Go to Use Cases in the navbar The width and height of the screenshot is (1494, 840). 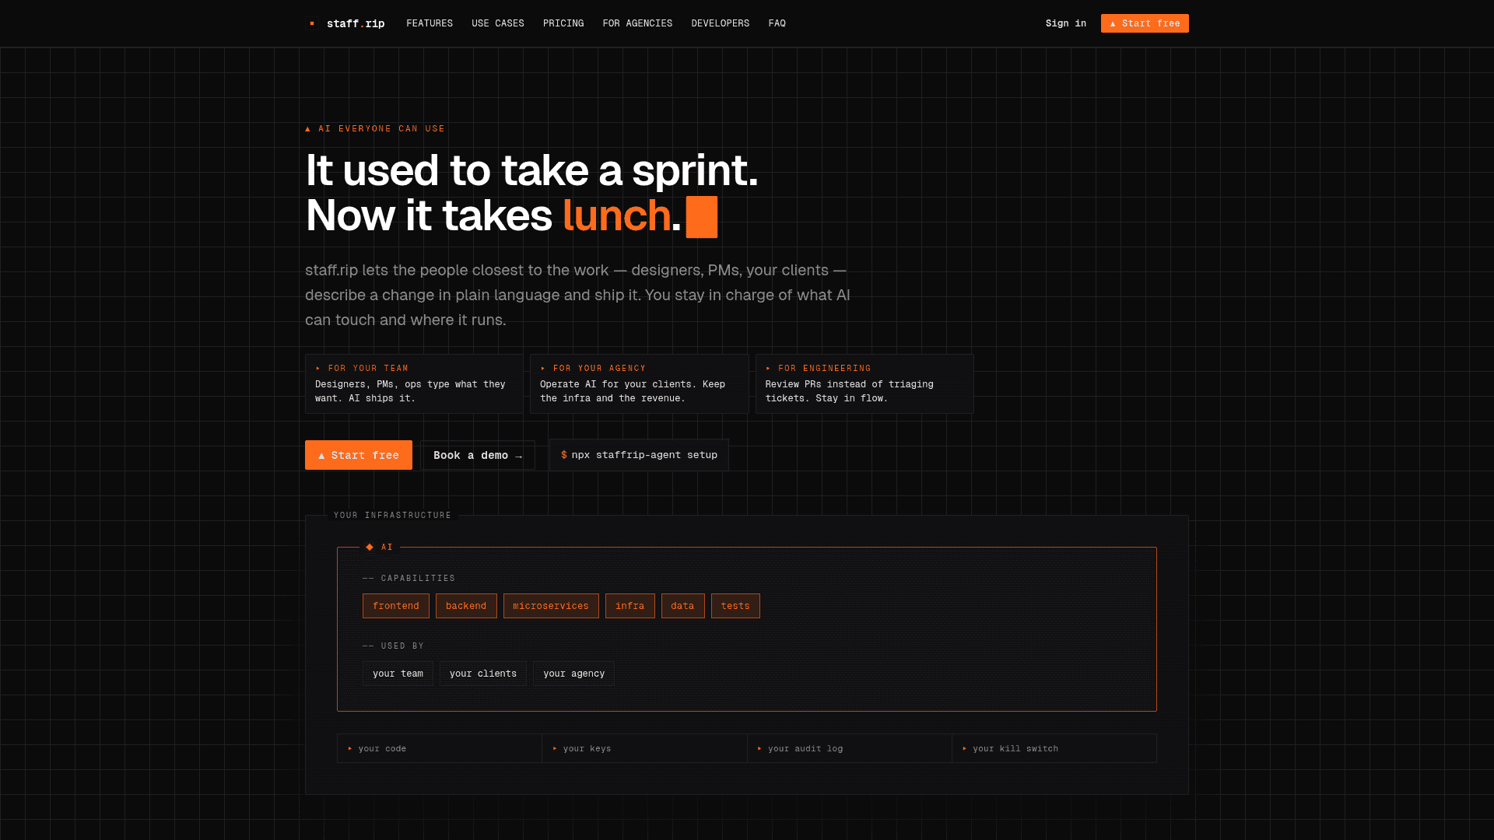point(498,23)
